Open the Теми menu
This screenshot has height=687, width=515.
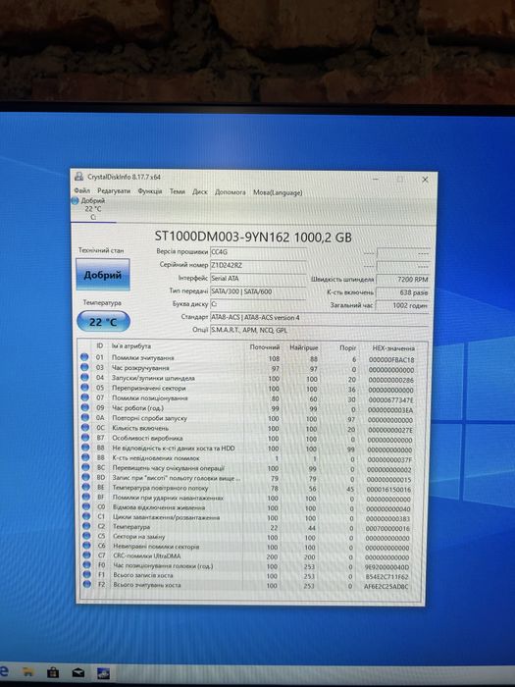coord(177,191)
